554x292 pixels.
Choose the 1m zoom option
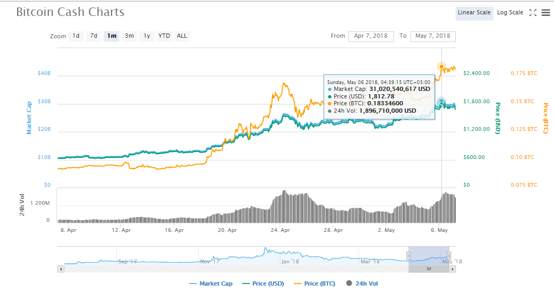[x=111, y=36]
